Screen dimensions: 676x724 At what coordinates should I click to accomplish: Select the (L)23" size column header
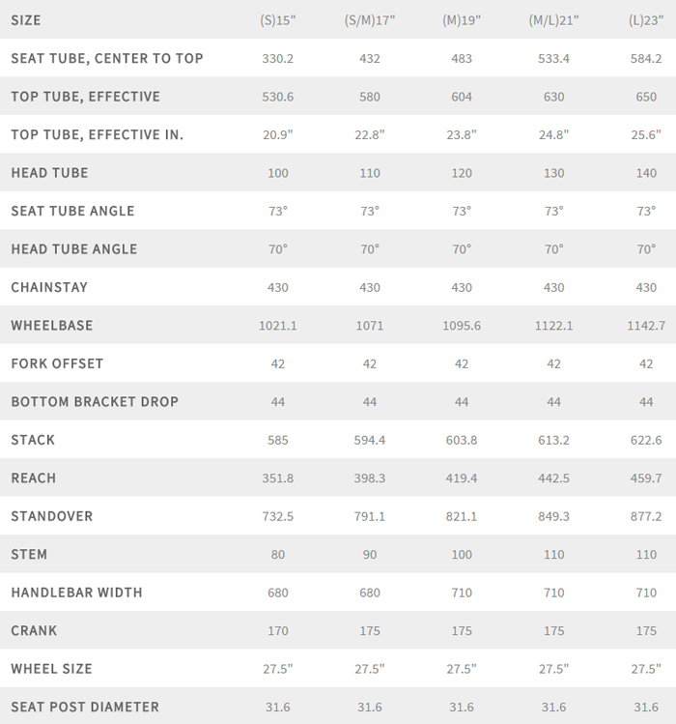[646, 20]
